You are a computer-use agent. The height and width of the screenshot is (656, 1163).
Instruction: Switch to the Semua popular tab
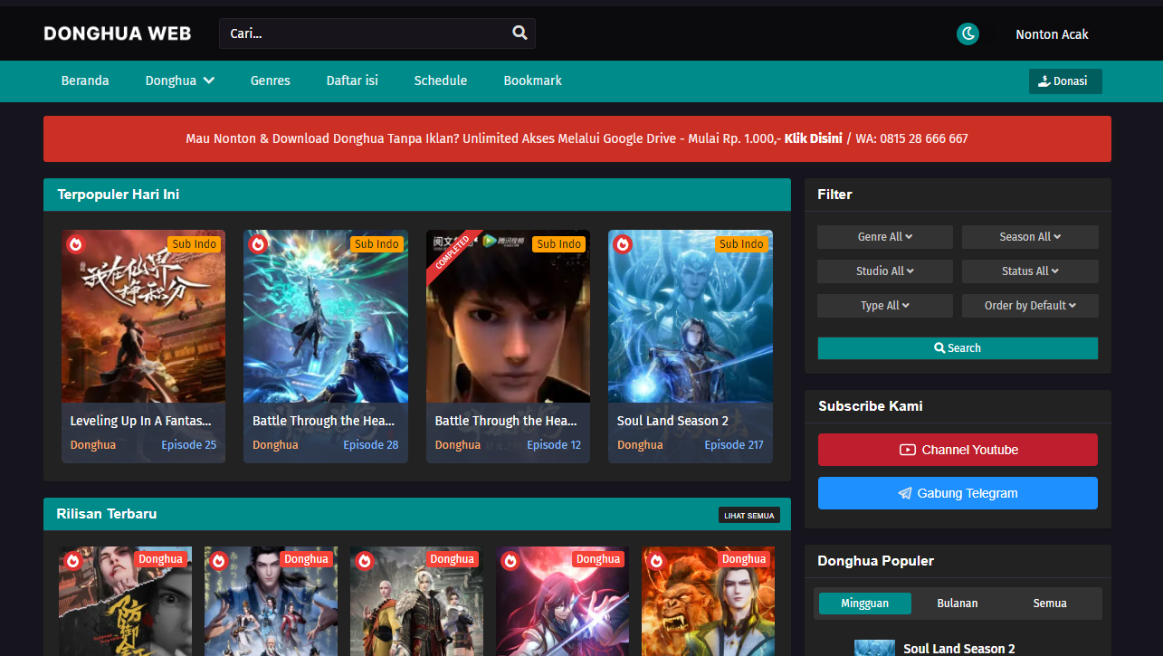click(x=1050, y=604)
